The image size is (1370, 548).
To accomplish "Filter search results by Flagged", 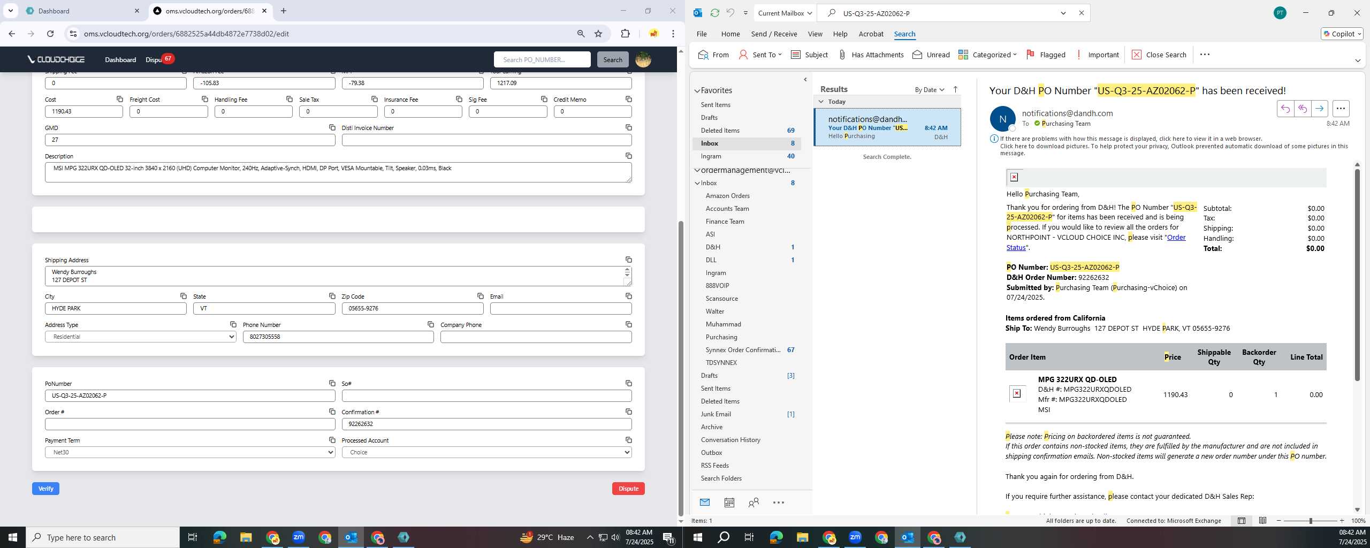I will 1046,55.
